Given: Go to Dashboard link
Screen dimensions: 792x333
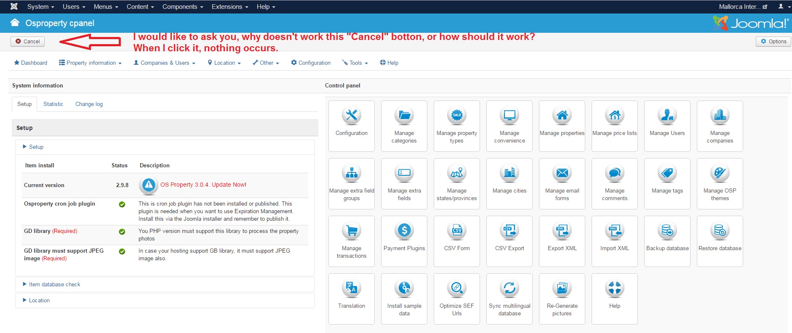Looking at the screenshot, I should pyautogui.click(x=30, y=63).
